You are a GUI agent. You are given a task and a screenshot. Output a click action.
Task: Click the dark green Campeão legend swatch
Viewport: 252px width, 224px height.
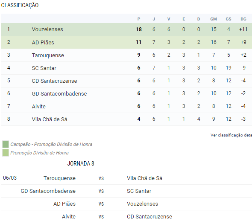coord(6,144)
